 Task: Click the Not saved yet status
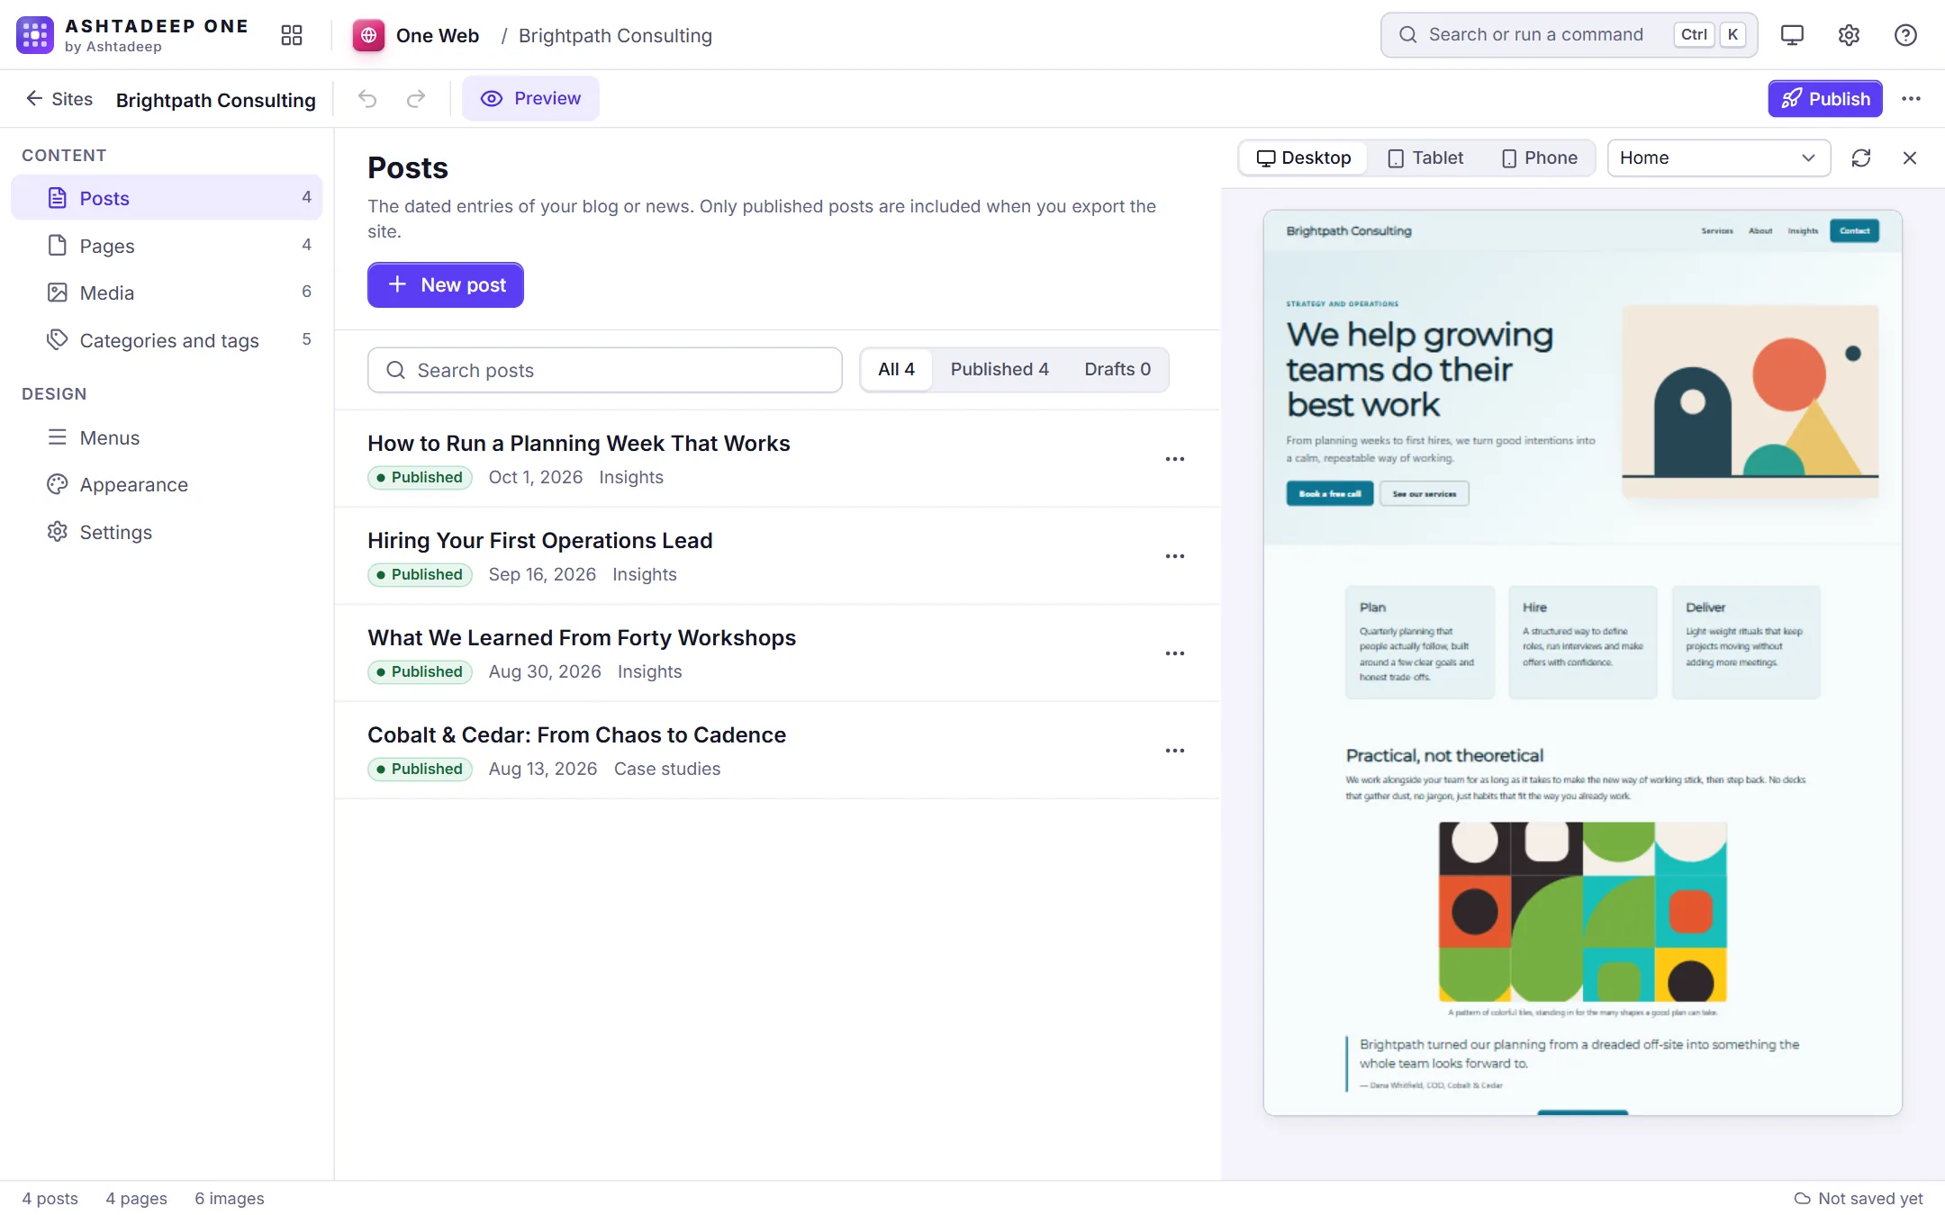pos(1859,1199)
